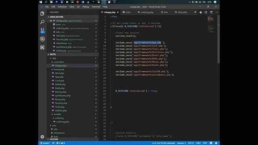Open Windows taskbar search
The image size is (258, 145).
coord(46,2)
